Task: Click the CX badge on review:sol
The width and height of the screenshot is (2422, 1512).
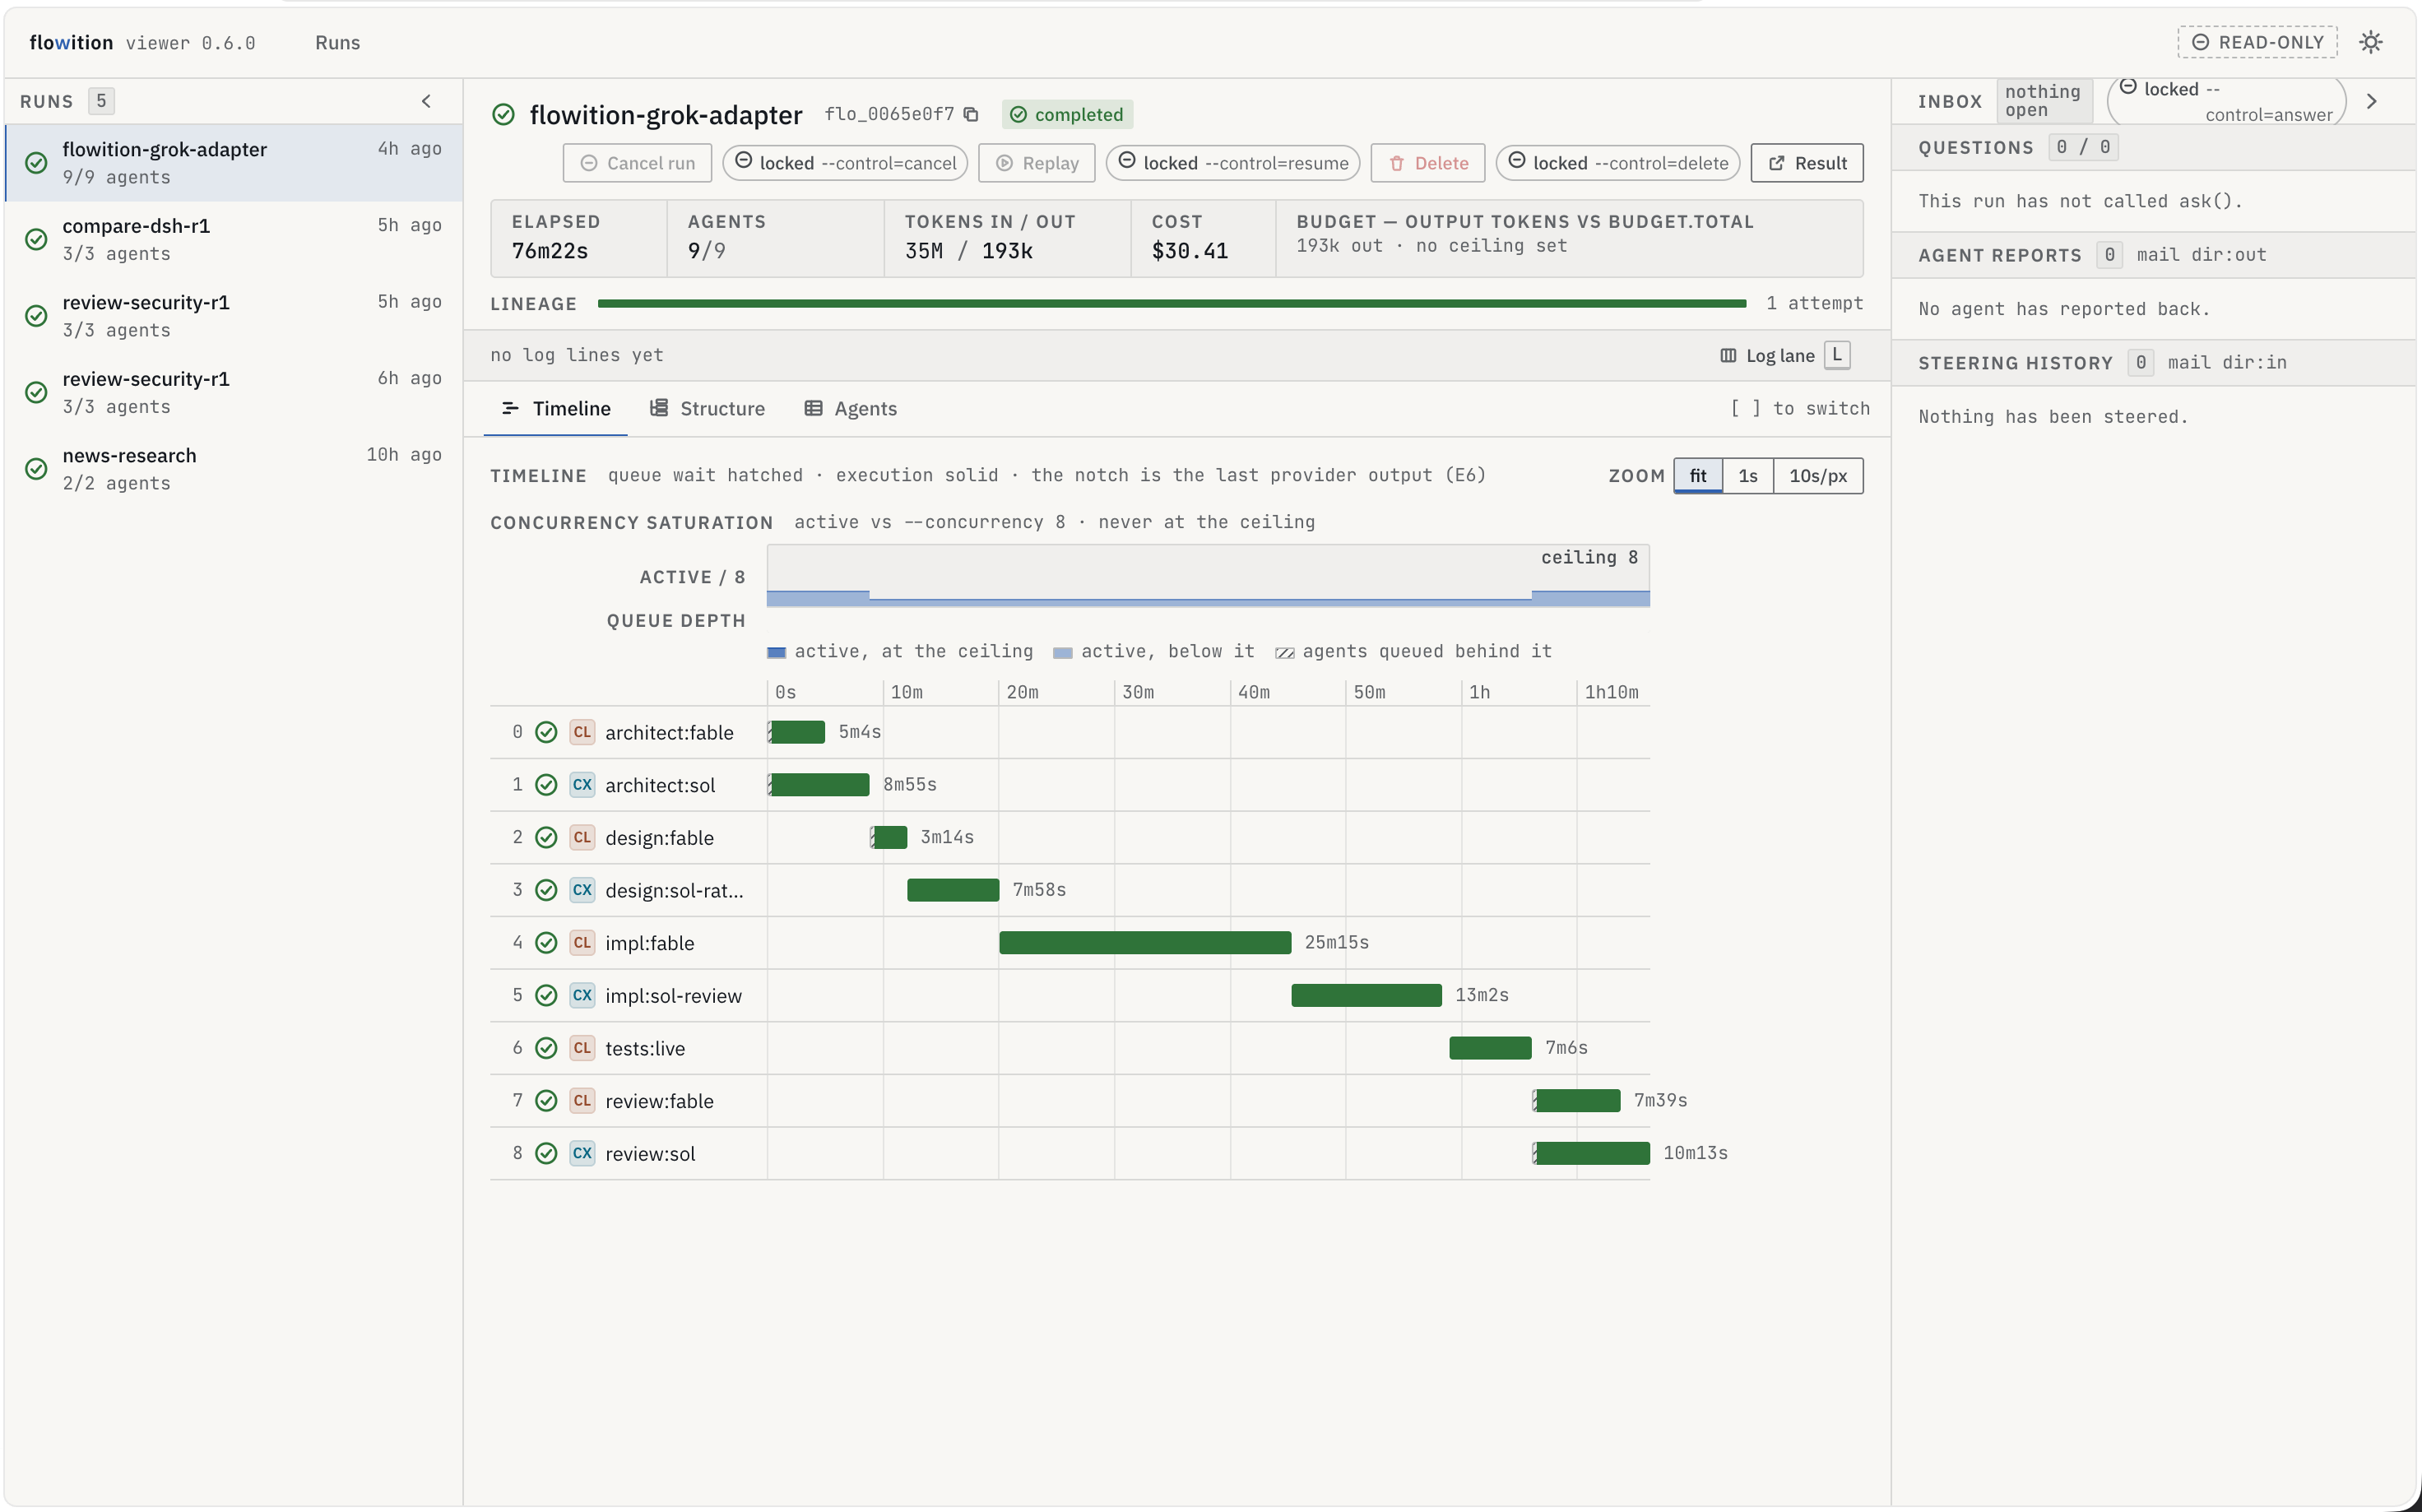Action: [x=582, y=1153]
